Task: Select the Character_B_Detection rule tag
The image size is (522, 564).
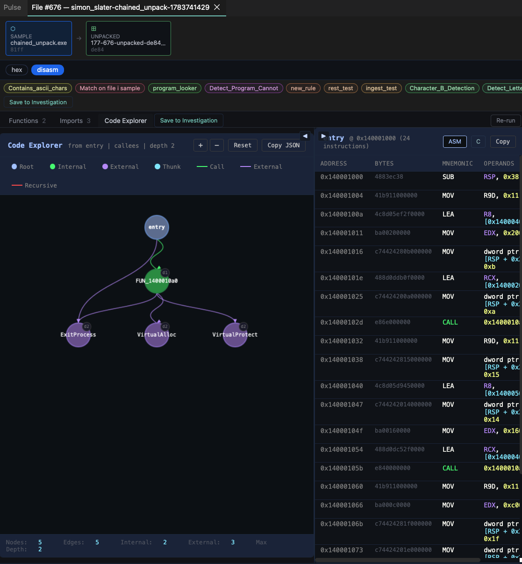Action: tap(442, 88)
